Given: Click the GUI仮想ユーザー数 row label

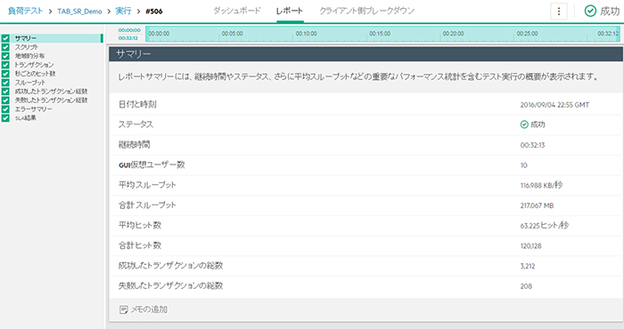Looking at the screenshot, I should tap(152, 164).
